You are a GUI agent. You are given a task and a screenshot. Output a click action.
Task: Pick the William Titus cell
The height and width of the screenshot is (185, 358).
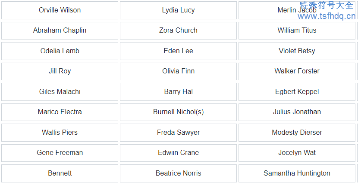pos(297,30)
